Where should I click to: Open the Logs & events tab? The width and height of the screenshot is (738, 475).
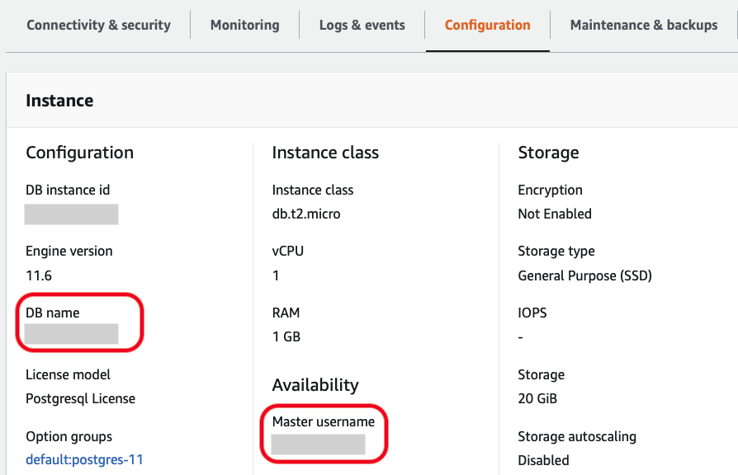tap(362, 25)
